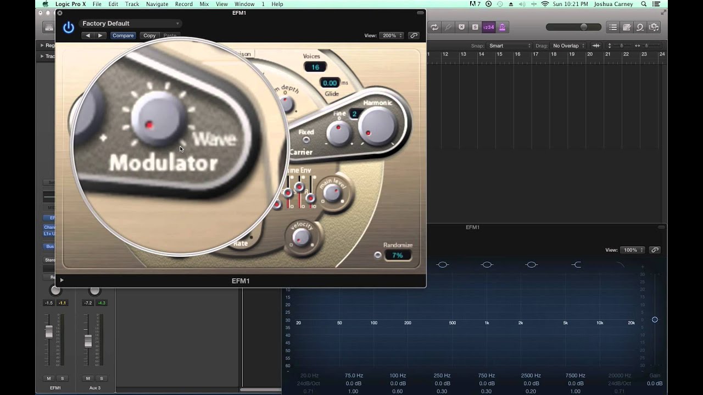
Task: Open the Track menu
Action: (x=132, y=4)
